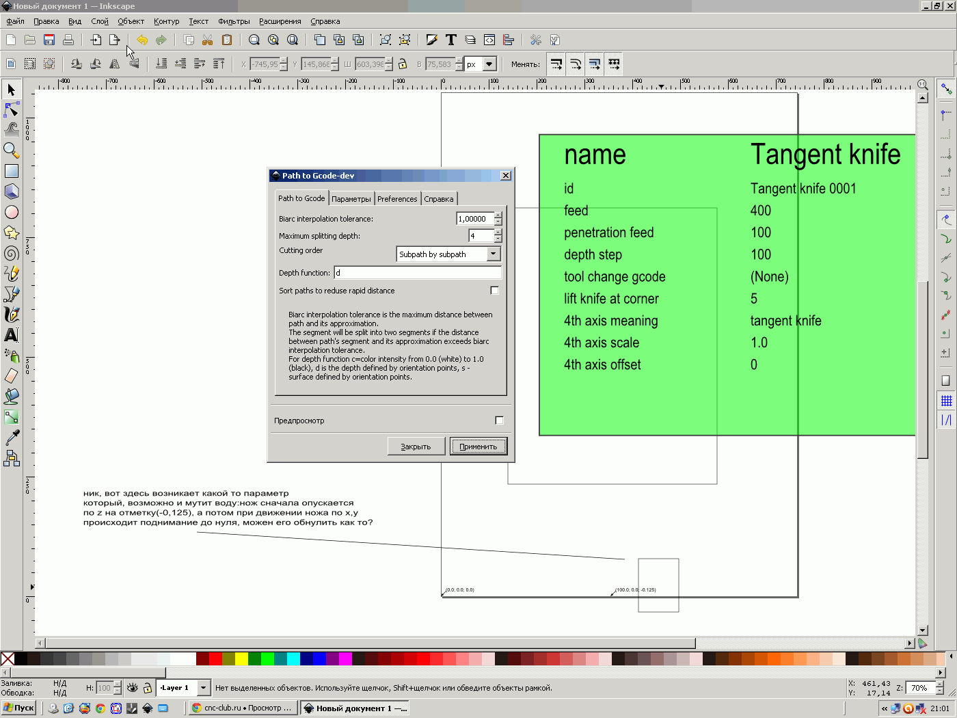The image size is (957, 718).
Task: Pick the Tweak tool in the toolbox
Action: [11, 129]
